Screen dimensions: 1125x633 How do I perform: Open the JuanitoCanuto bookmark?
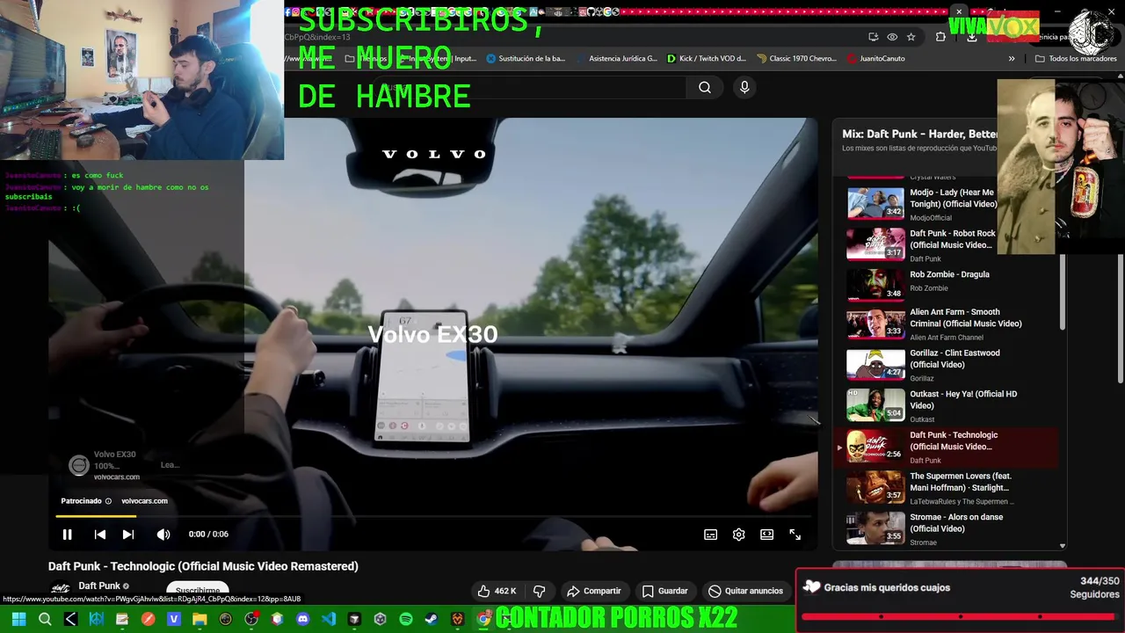tap(876, 59)
